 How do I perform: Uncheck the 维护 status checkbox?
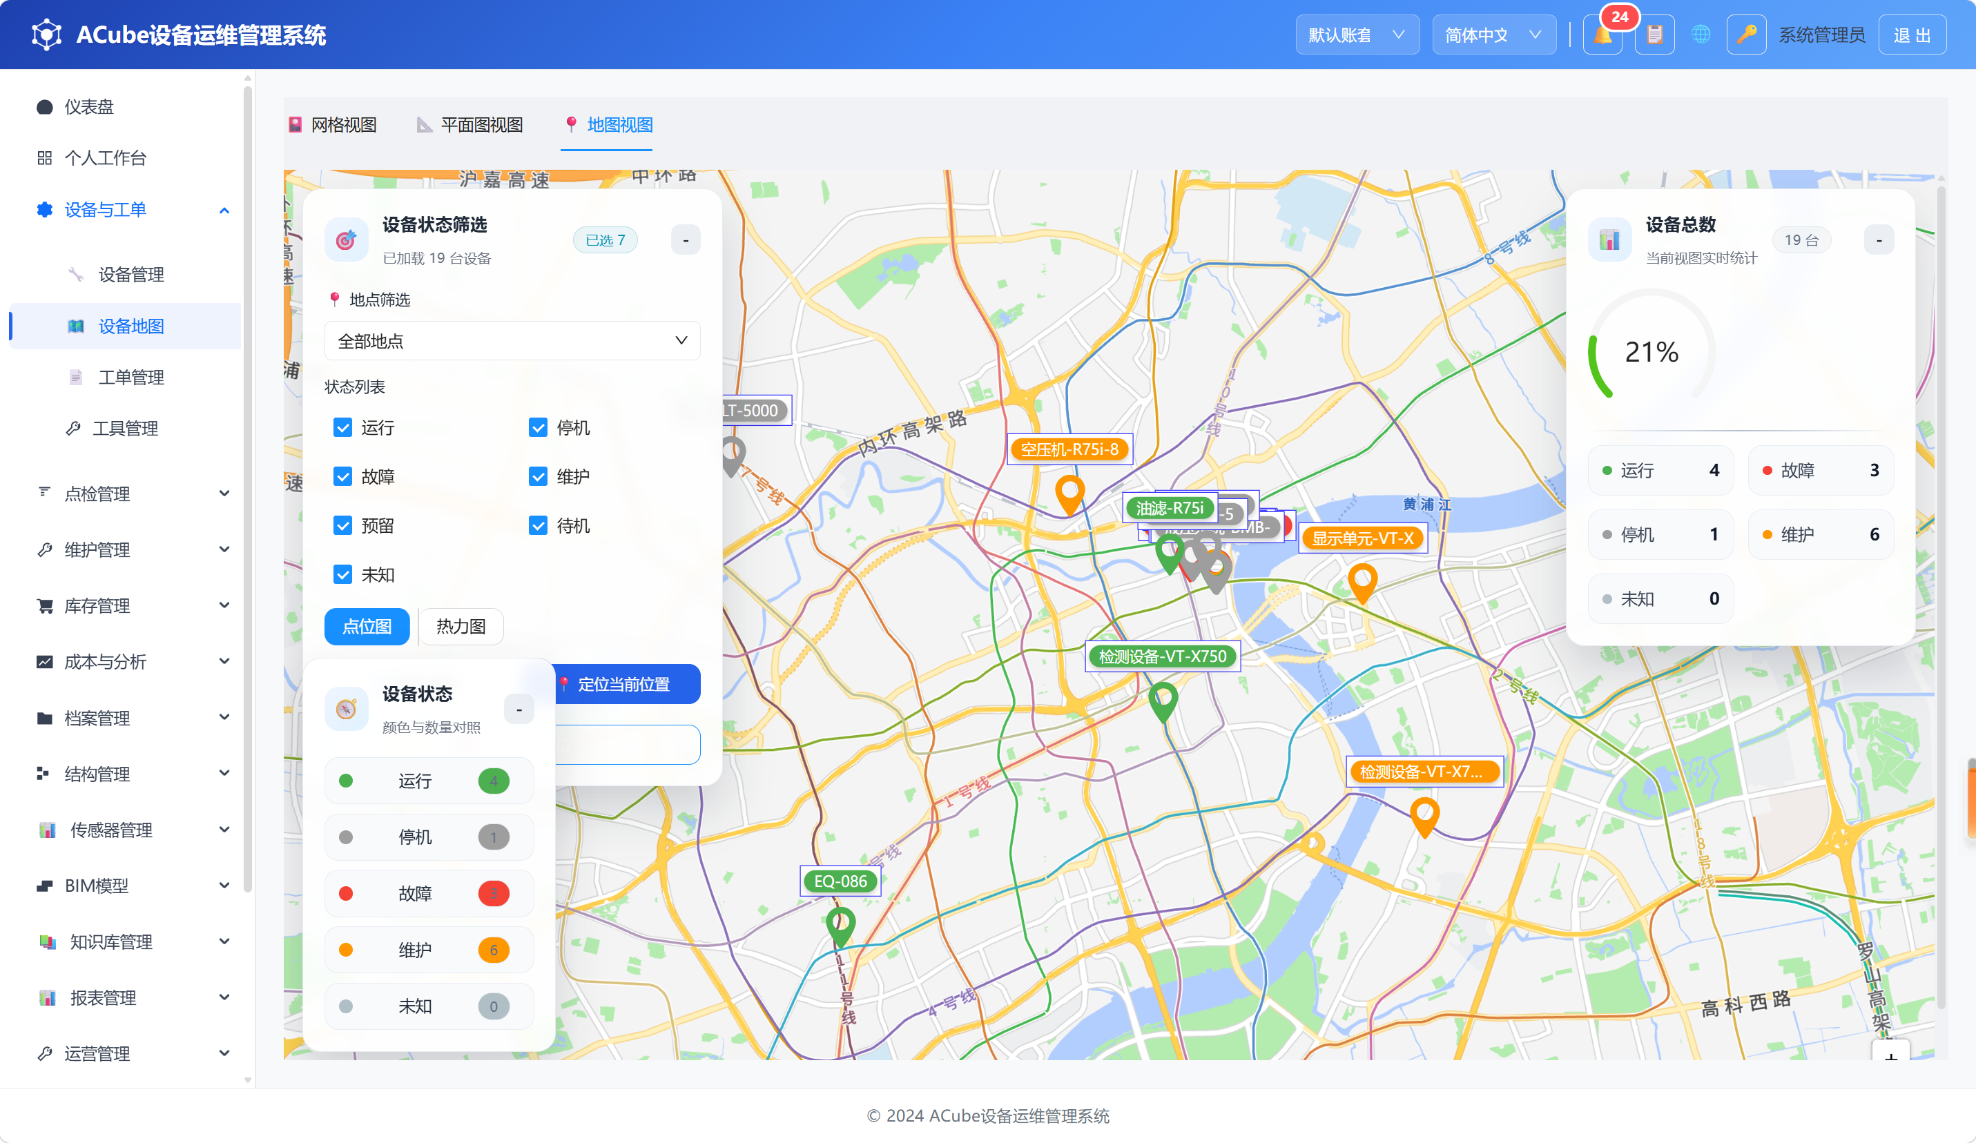537,476
